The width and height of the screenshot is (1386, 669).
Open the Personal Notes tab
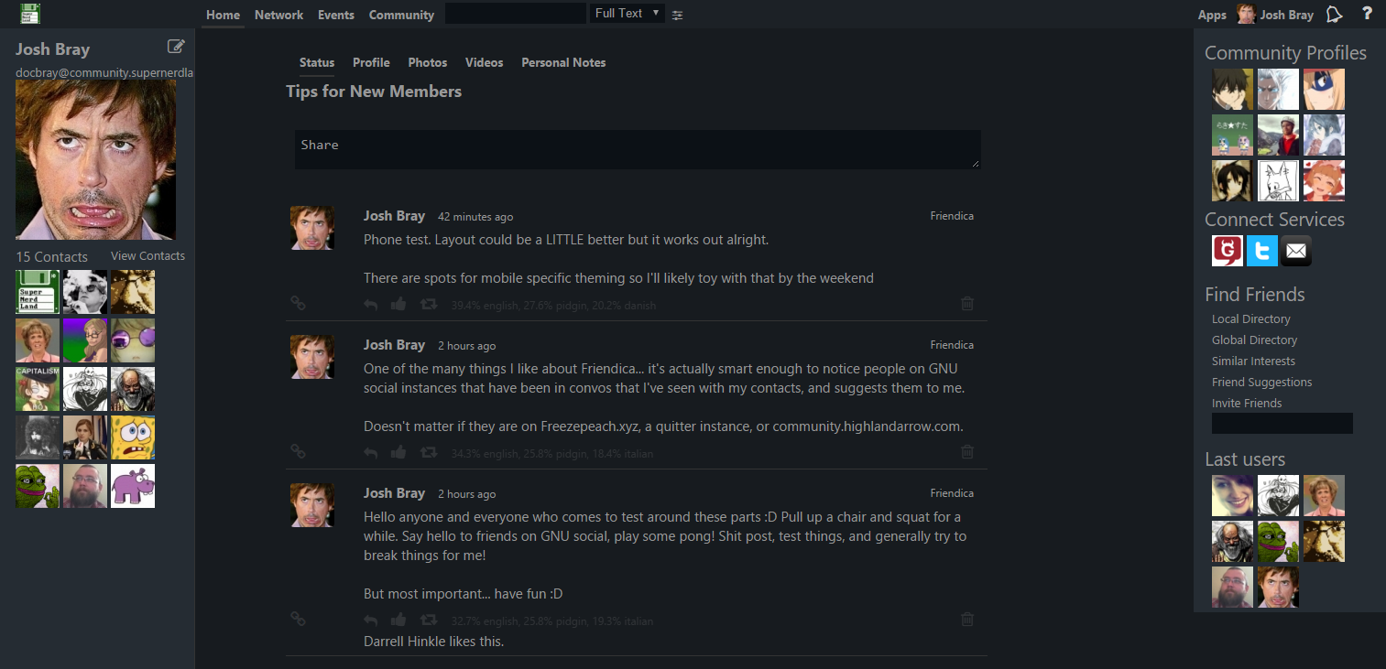[563, 62]
